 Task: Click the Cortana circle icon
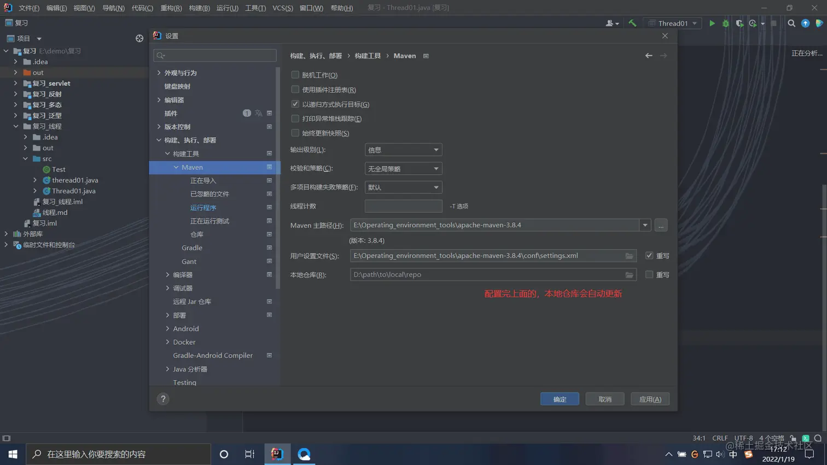[x=224, y=454]
